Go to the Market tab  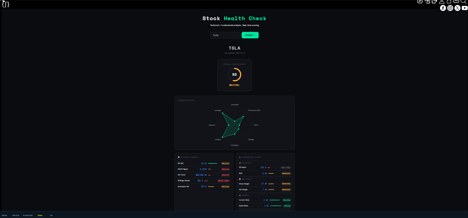click(5, 215)
